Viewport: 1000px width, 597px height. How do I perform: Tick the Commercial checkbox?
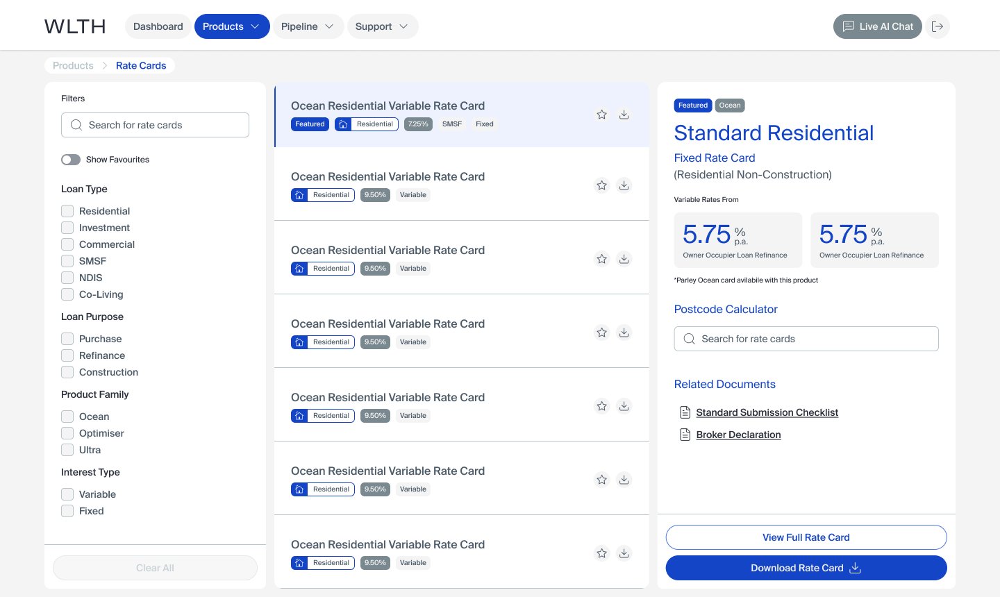click(67, 244)
